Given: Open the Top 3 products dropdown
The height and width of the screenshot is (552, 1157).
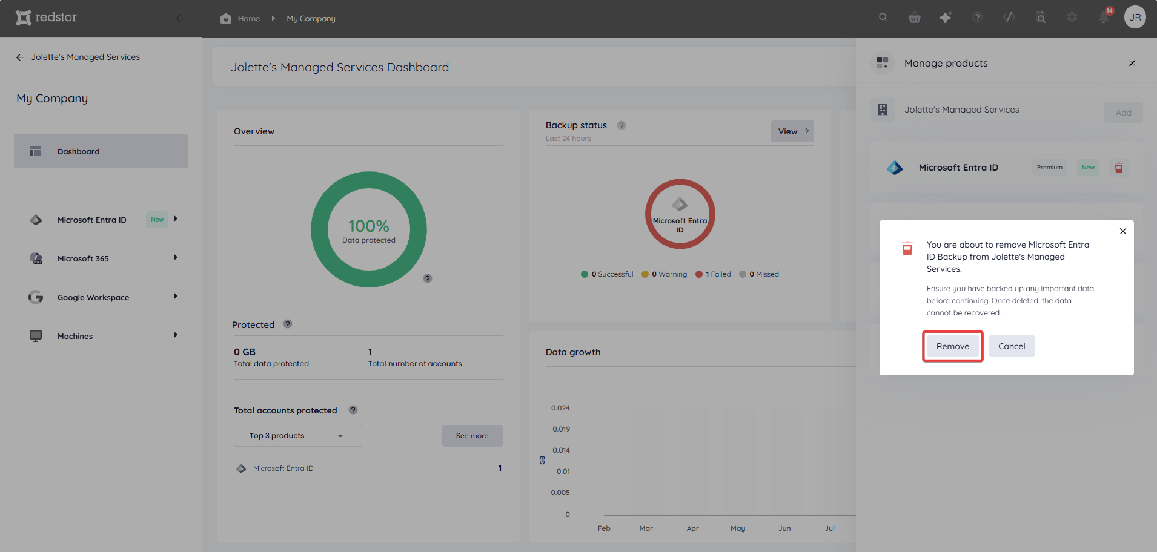Looking at the screenshot, I should coord(298,436).
